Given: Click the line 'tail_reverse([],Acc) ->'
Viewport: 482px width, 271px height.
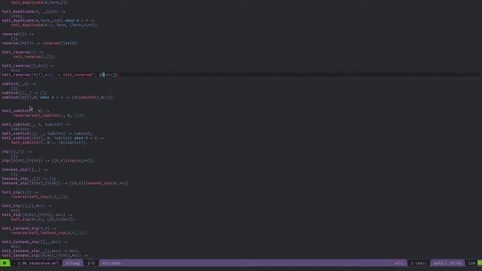Looking at the screenshot, I should coord(28,65).
